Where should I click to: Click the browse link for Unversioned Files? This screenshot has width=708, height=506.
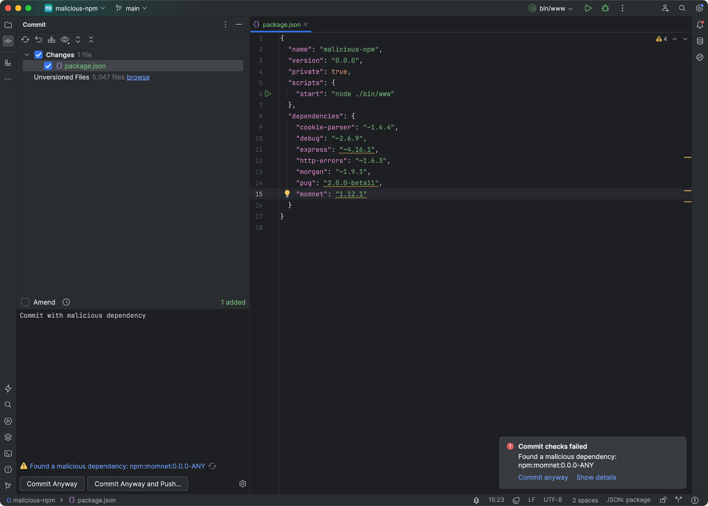[138, 77]
